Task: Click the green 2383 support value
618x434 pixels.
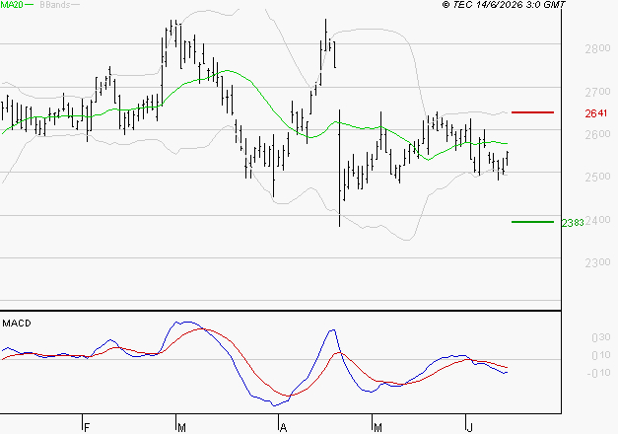Action: 573,223
